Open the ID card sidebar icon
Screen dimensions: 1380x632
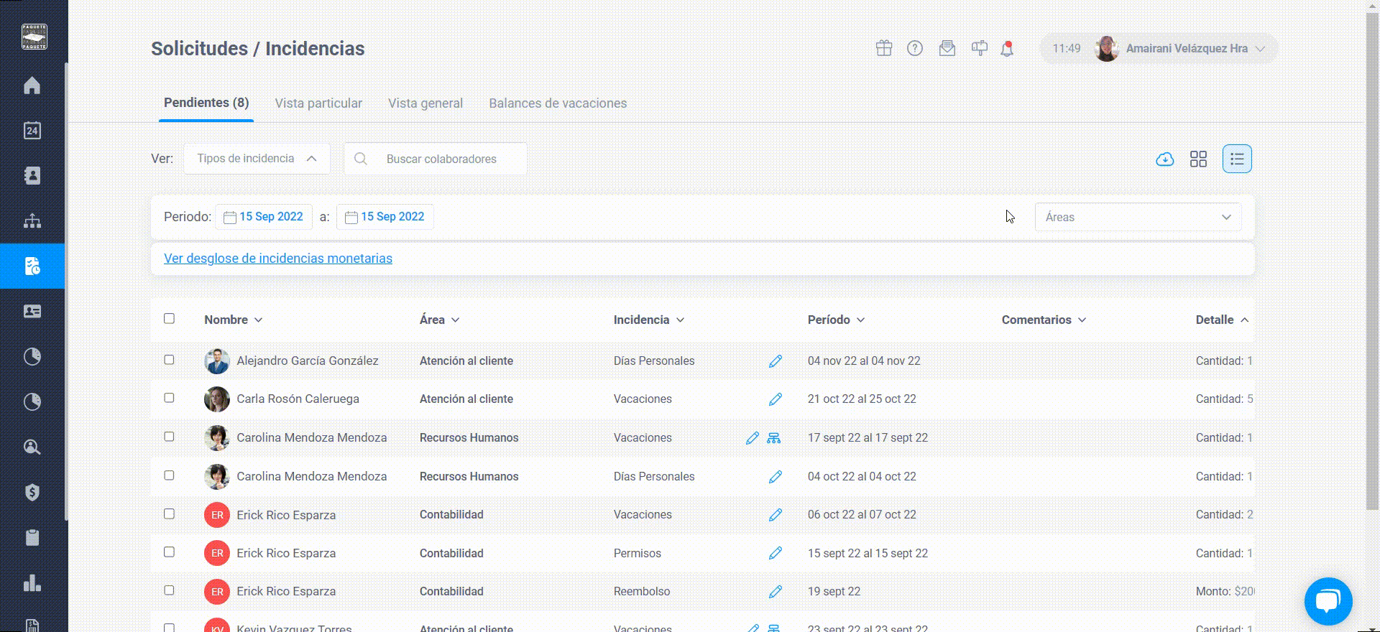coord(32,312)
